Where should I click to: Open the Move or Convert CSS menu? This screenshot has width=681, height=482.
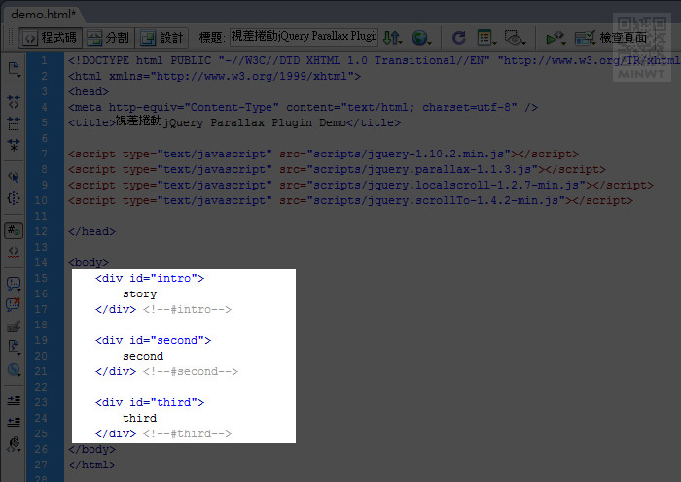(14, 370)
